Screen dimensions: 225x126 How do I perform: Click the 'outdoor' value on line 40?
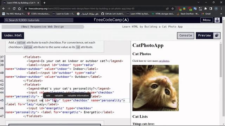63,77
